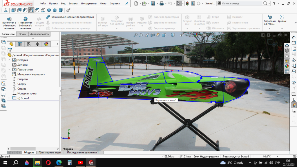Expand the Примечания folder in tree
Viewport: 297px width, 167px height.
(9, 70)
